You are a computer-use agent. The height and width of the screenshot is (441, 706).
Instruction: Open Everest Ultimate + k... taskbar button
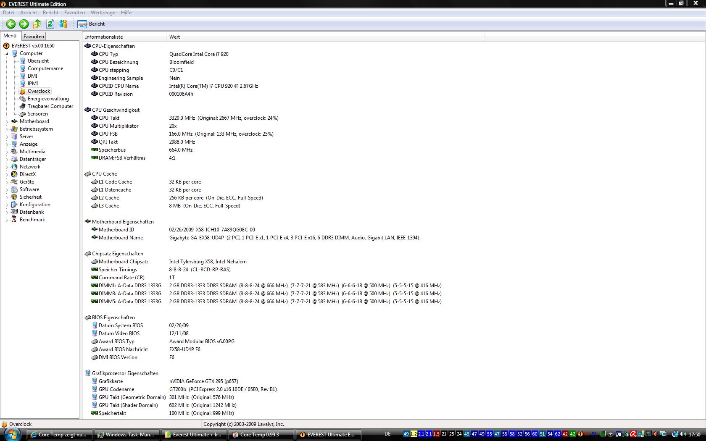193,435
